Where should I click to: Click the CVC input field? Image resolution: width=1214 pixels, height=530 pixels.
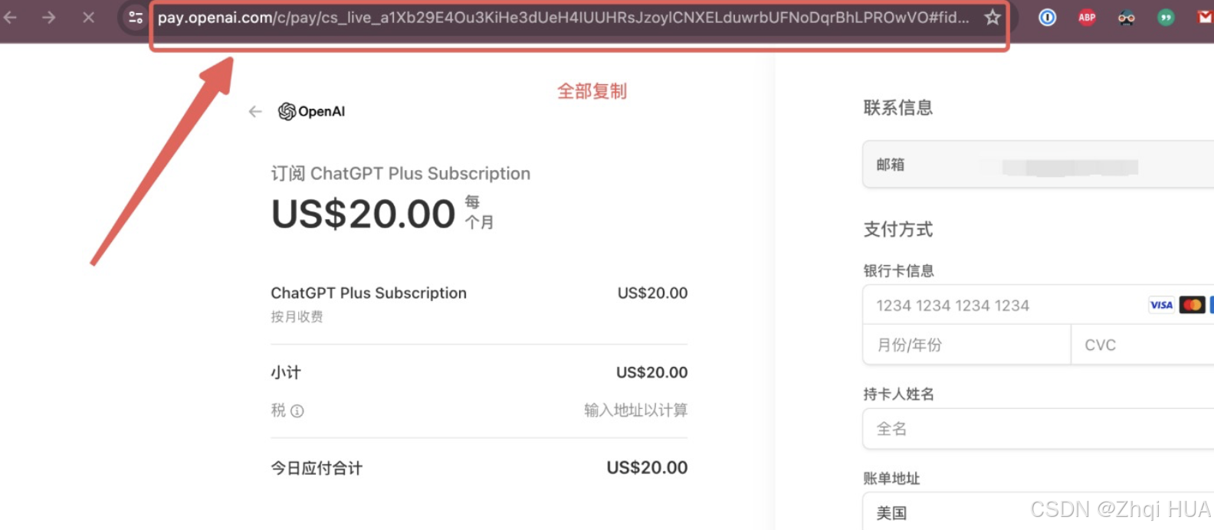[1143, 345]
